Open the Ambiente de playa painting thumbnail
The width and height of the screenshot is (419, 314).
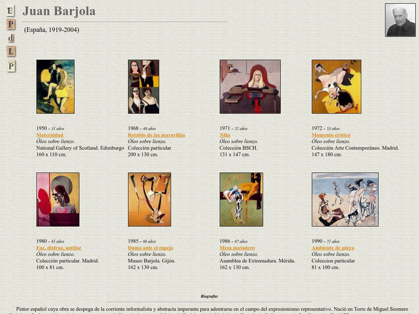point(345,199)
